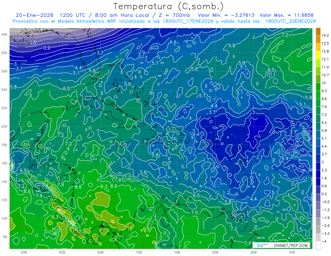Click the 18N latitude label

coord(5,145)
